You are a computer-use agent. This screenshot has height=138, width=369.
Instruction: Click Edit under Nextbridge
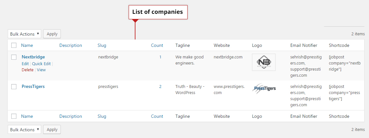tap(25, 64)
